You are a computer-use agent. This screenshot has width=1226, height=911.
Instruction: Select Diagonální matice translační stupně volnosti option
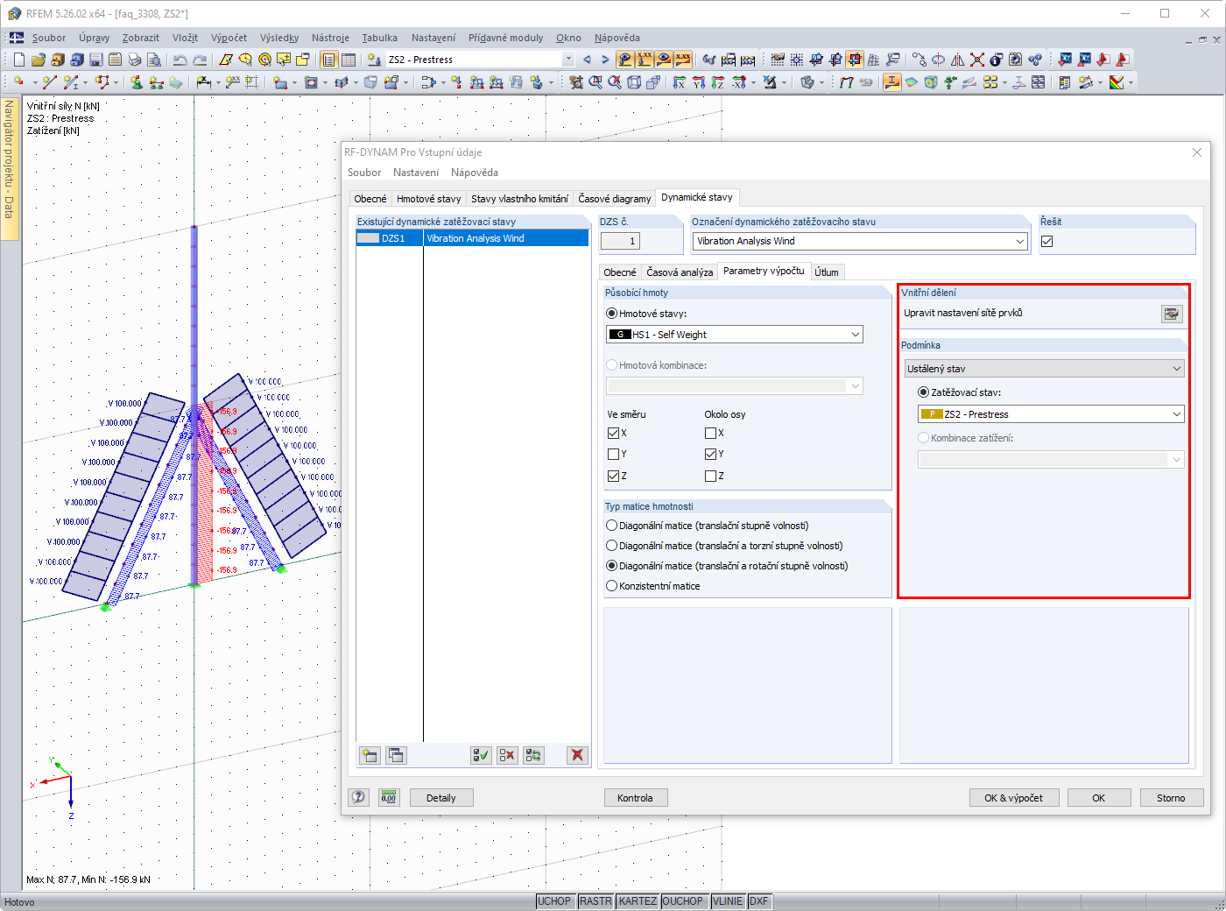click(612, 526)
